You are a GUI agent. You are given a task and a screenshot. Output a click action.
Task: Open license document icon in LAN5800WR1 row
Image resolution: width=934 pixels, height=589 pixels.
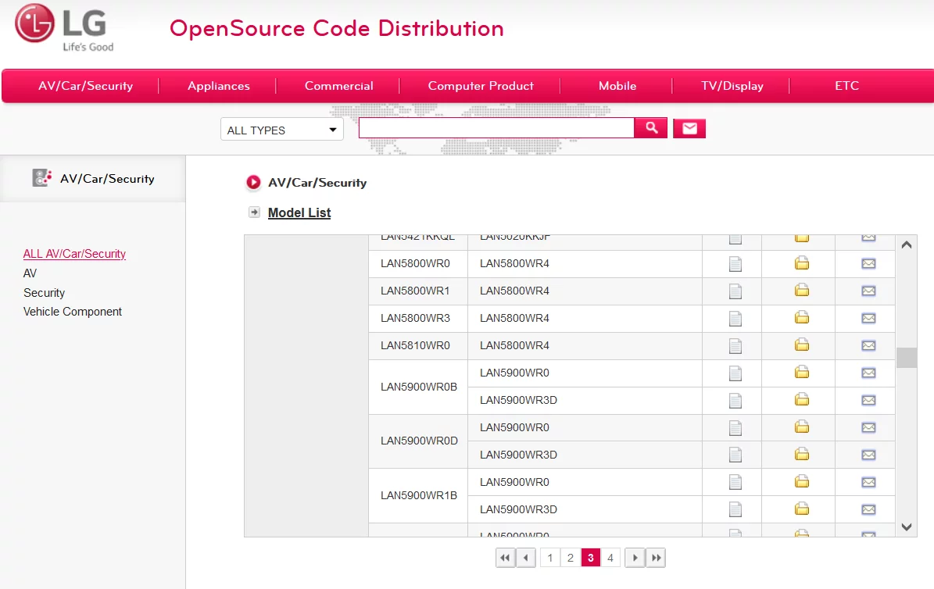click(735, 291)
